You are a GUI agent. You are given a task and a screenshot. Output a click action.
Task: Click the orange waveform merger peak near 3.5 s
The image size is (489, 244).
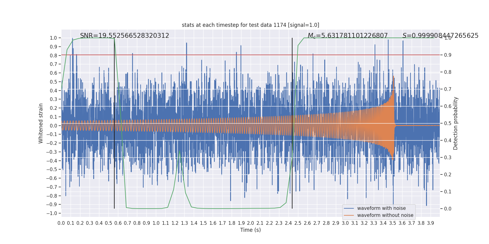[393, 76]
